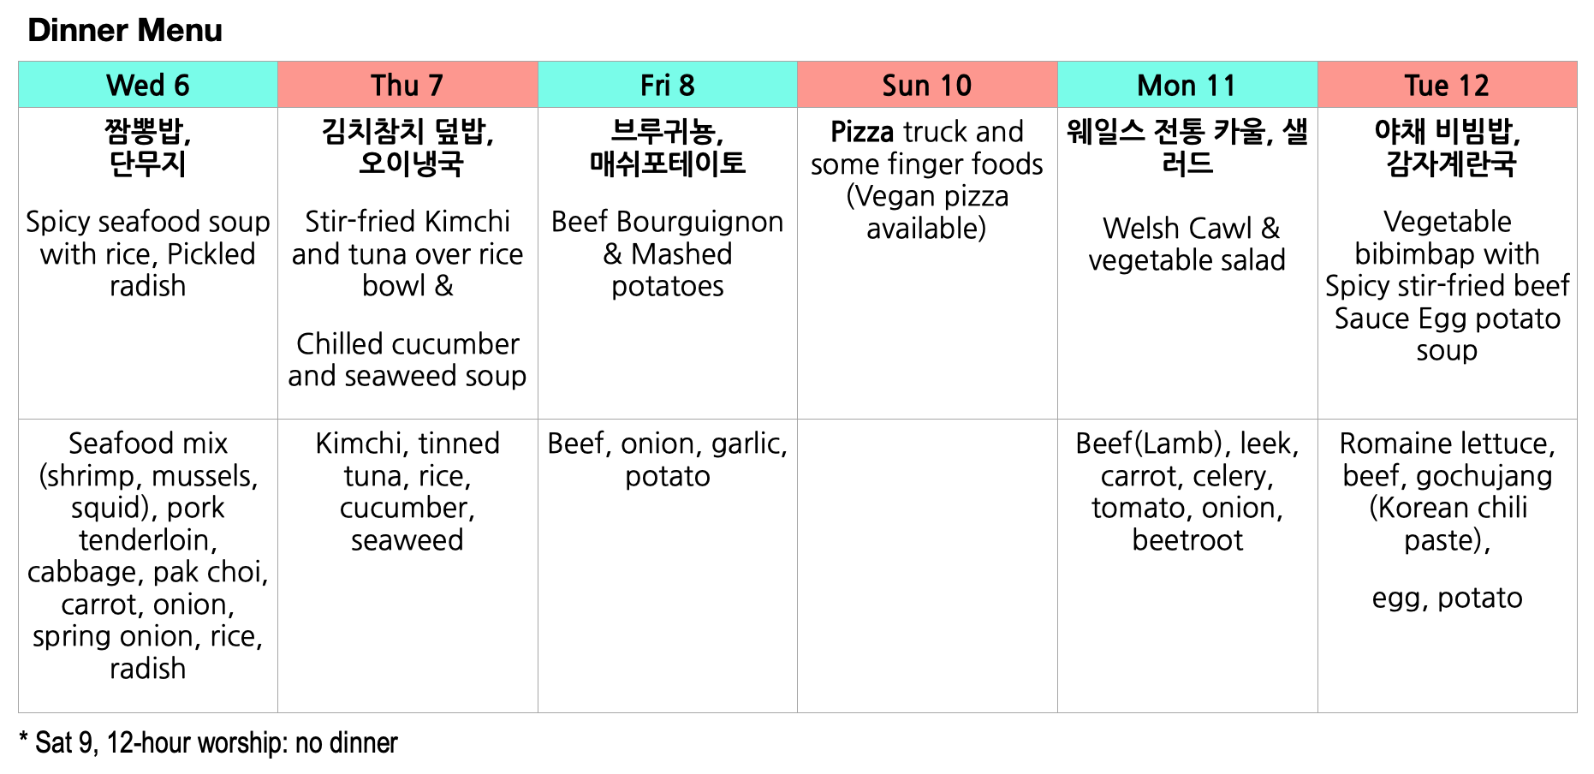Click the Mon 11 header cell
Screen dimensions: 1594x774
pyautogui.click(x=1187, y=85)
